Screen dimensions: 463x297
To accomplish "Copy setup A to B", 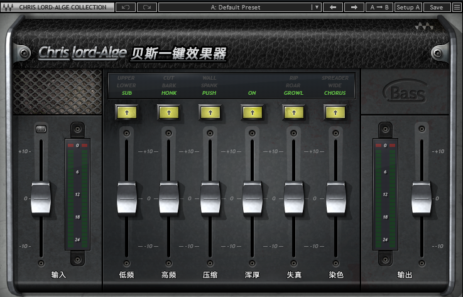I will pos(379,8).
